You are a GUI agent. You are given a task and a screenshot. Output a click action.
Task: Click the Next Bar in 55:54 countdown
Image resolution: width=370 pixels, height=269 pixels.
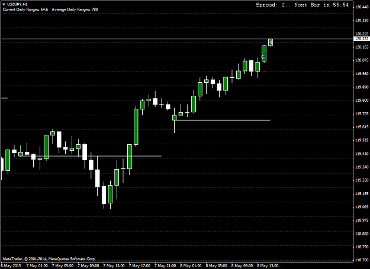tap(321, 5)
